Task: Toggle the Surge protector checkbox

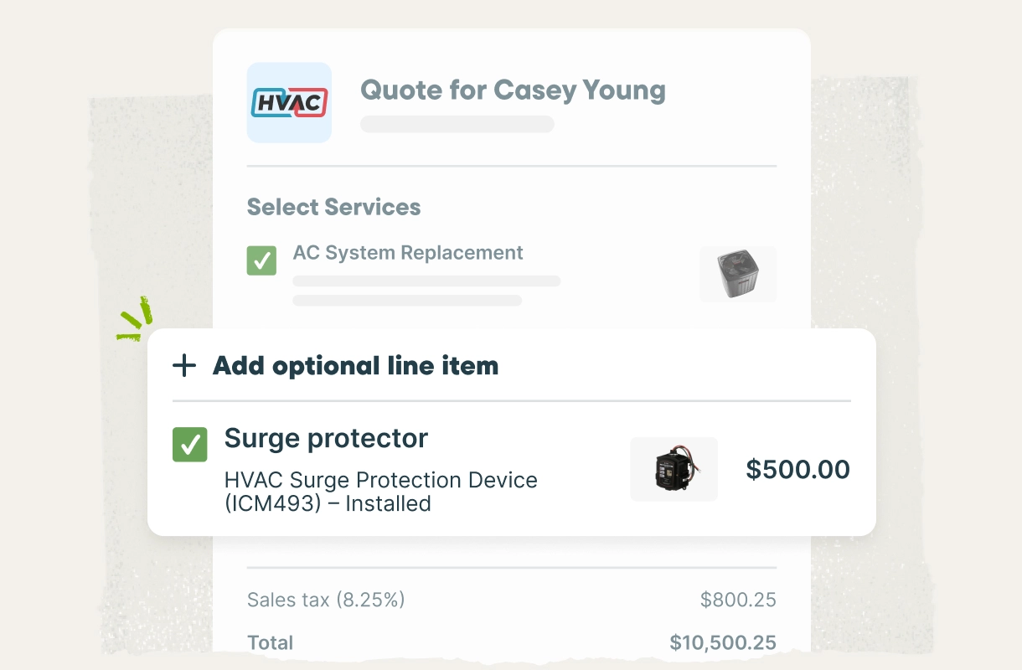Action: pyautogui.click(x=189, y=445)
